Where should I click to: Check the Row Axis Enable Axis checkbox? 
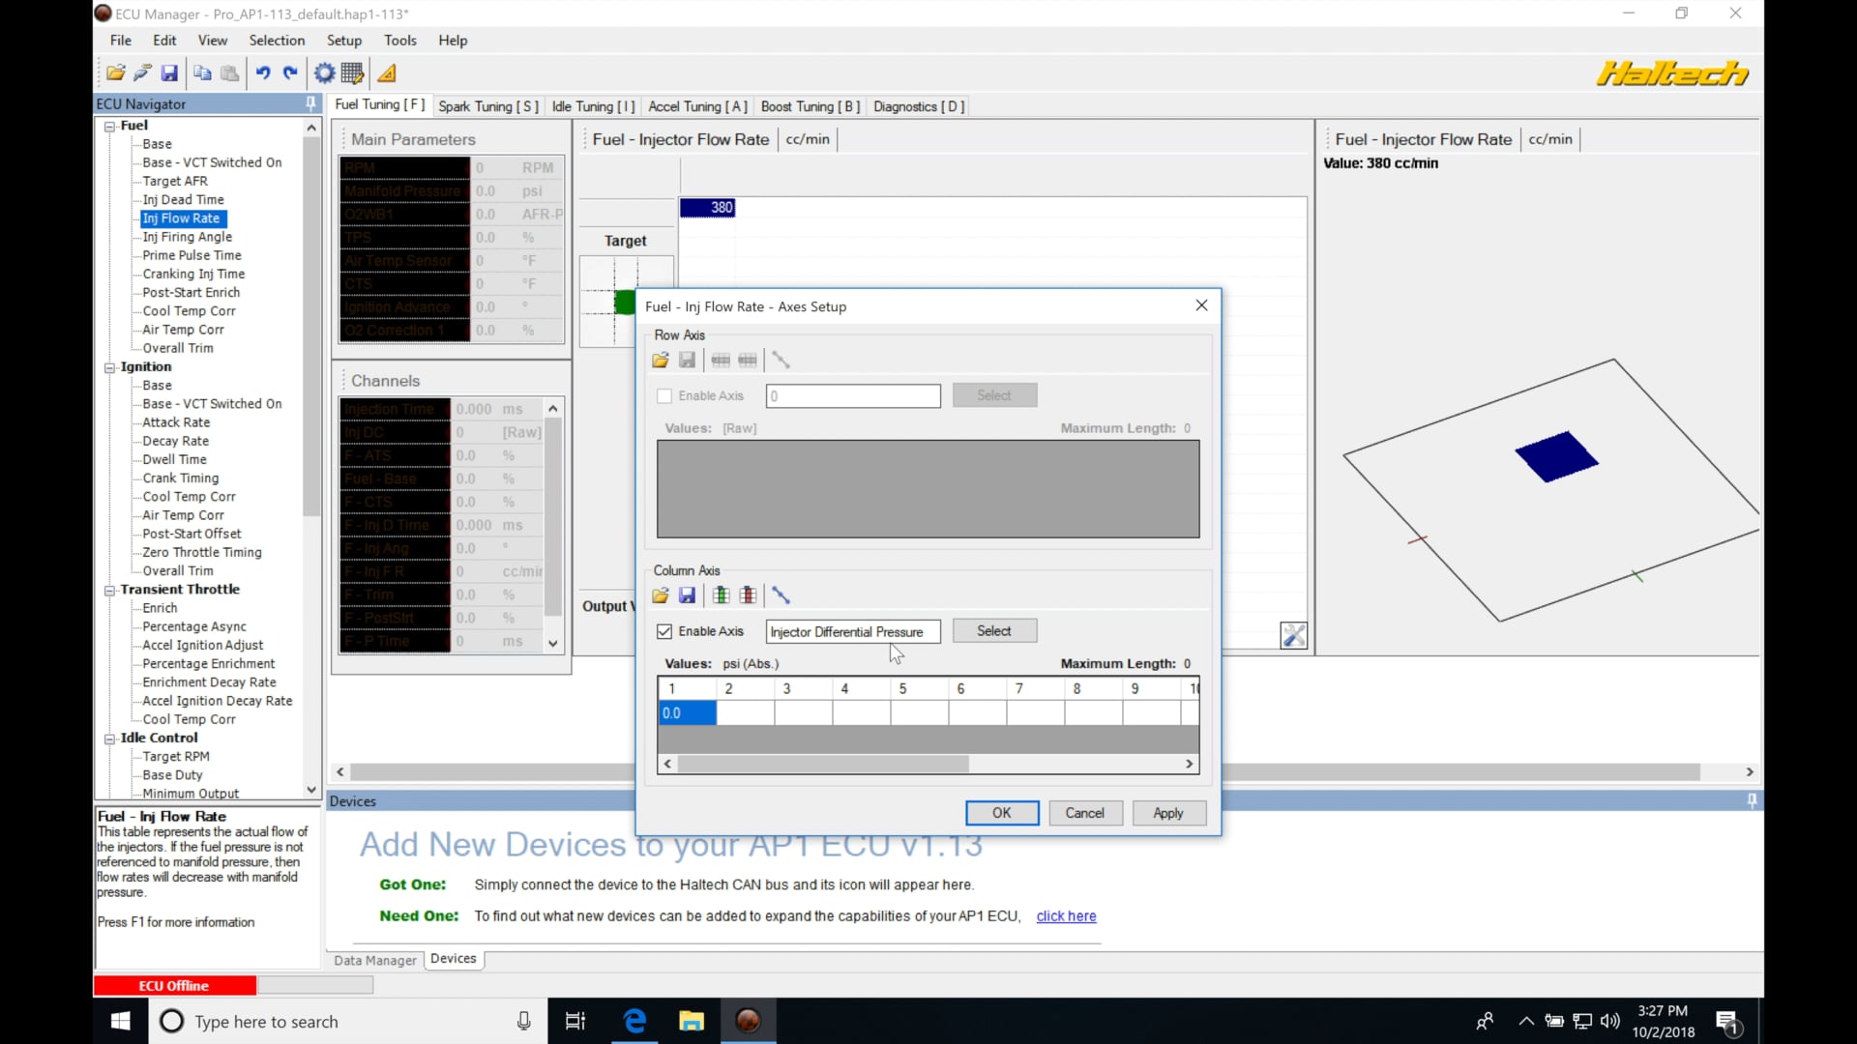pyautogui.click(x=664, y=396)
